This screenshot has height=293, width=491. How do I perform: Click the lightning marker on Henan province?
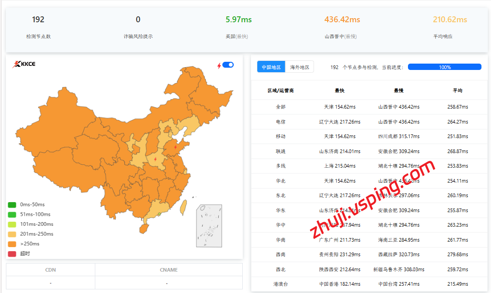156,159
